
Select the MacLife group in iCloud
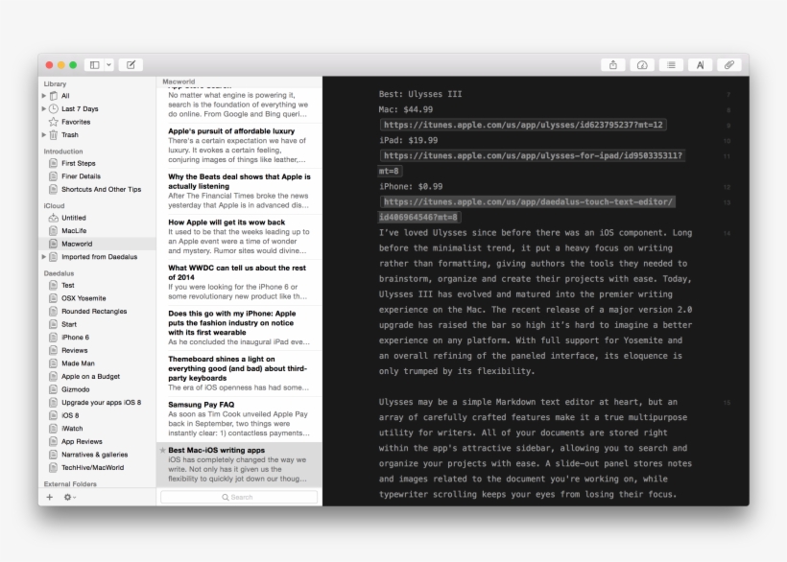(74, 231)
